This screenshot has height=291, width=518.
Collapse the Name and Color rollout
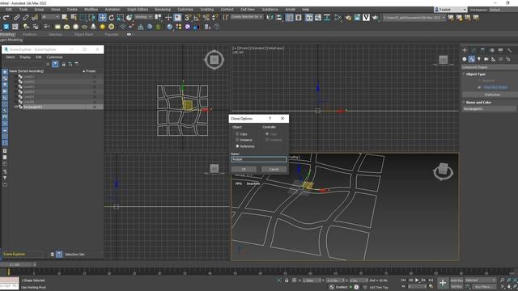coord(478,103)
